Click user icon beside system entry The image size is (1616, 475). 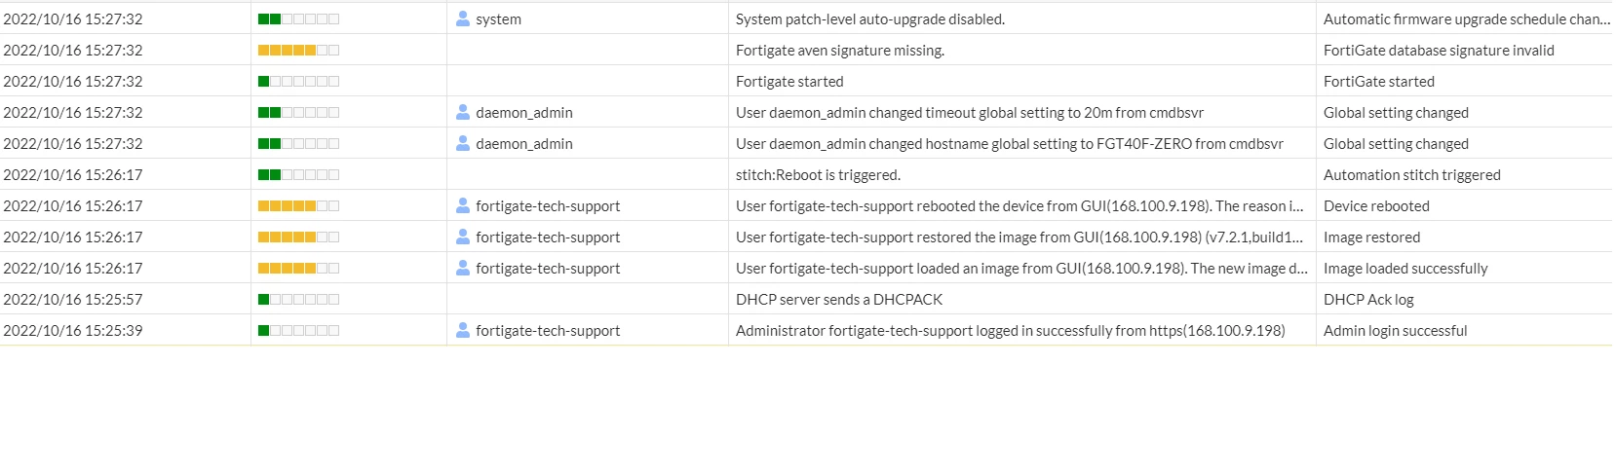coord(463,18)
